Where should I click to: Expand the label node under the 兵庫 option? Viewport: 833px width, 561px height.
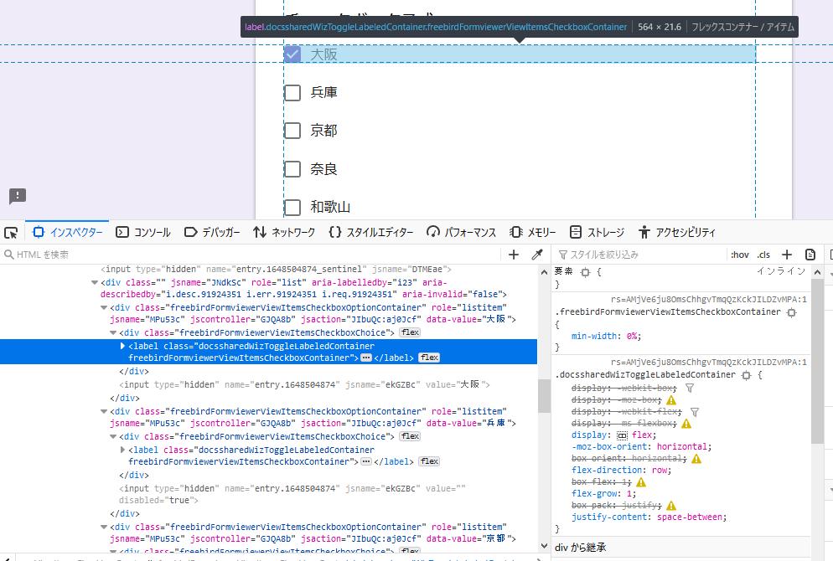[x=122, y=449]
